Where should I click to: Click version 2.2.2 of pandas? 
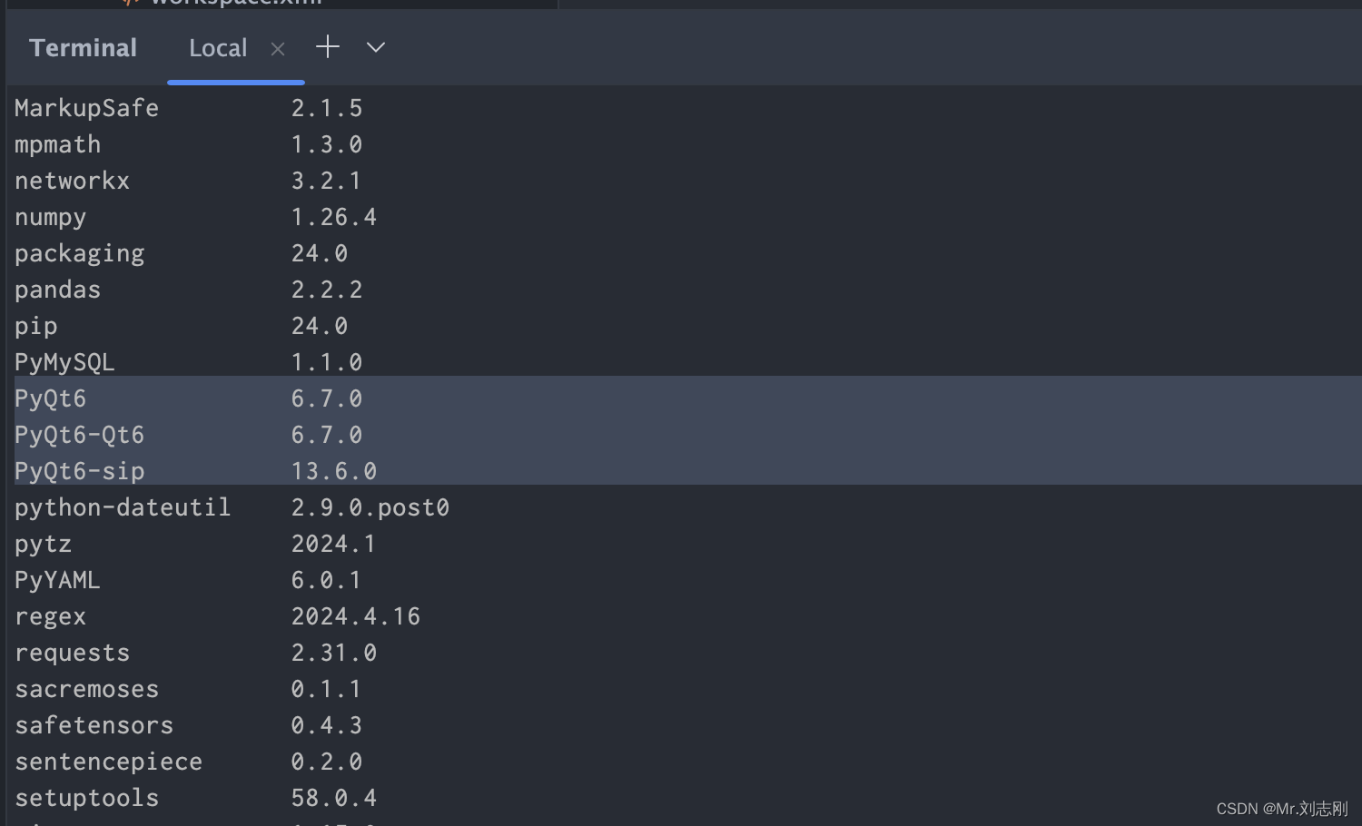327,290
